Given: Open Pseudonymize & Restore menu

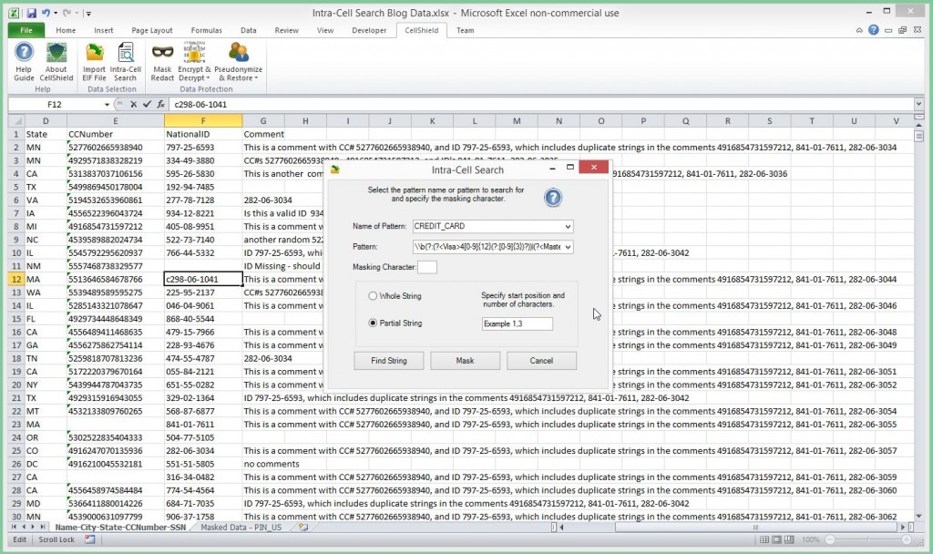Looking at the screenshot, I should click(x=238, y=61).
